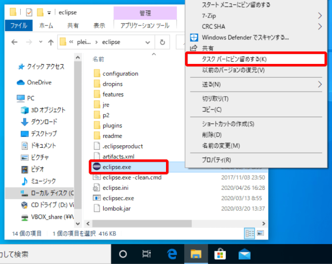Click the up-arrow parent folder button

pos(51,42)
